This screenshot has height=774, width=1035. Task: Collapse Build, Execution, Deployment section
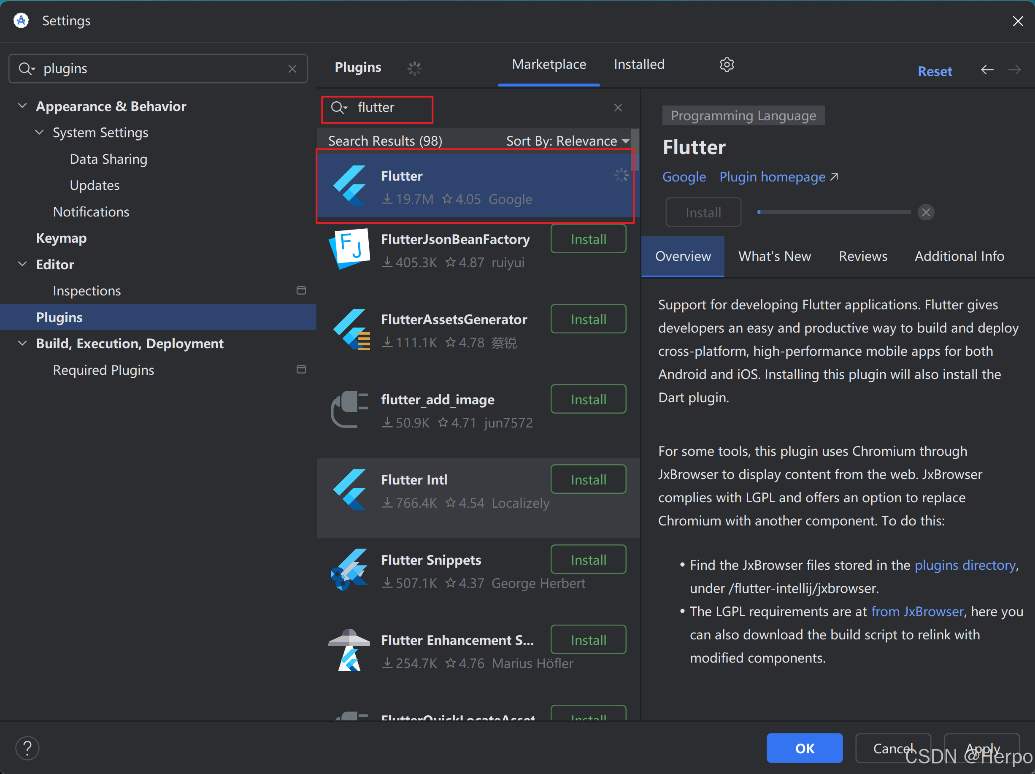coord(22,343)
